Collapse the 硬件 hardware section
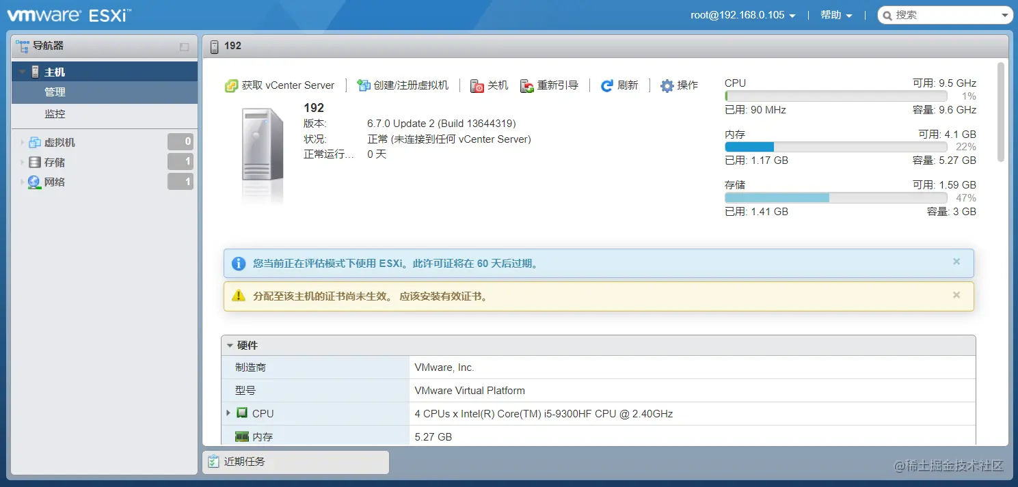This screenshot has height=487, width=1018. [x=230, y=346]
